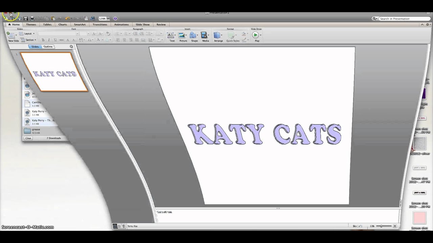433x243 pixels.
Task: Open the Arrange options
Action: coord(219,37)
